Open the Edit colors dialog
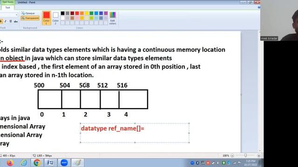Screen dimensions: 298x167 pos(113,18)
